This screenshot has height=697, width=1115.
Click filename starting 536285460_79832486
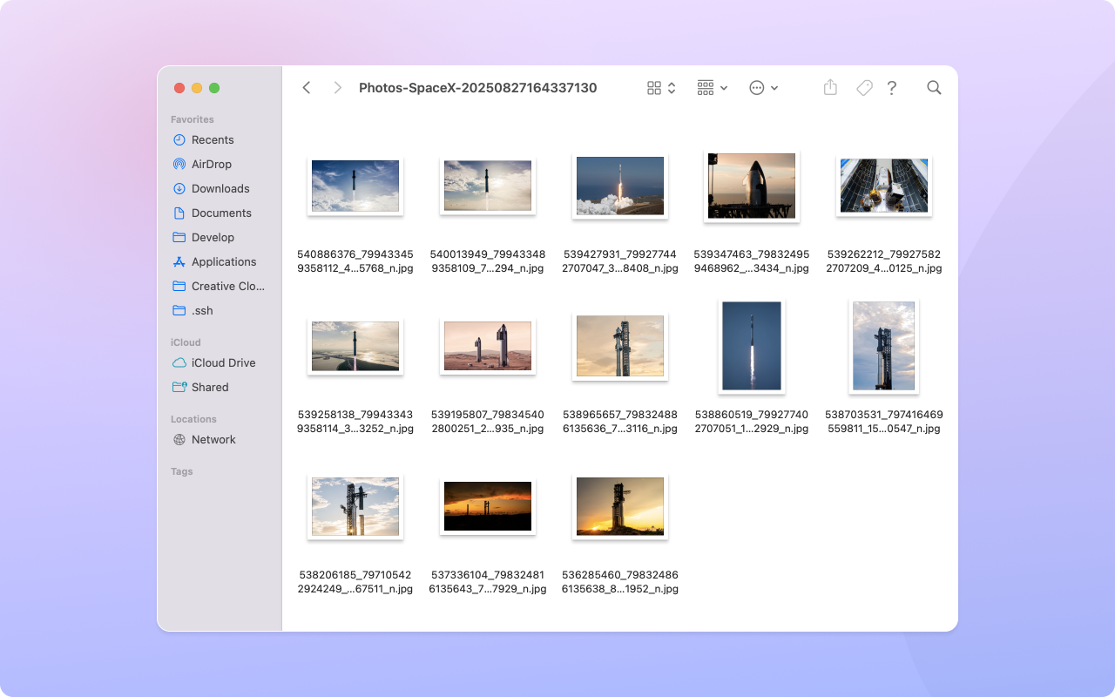620,582
